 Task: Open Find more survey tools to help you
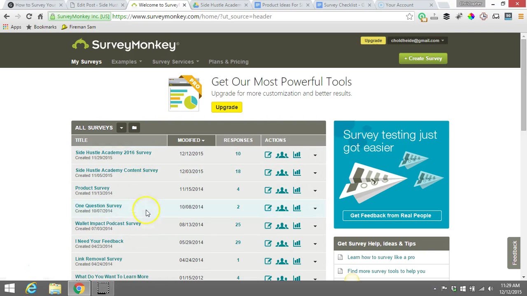pyautogui.click(x=386, y=271)
